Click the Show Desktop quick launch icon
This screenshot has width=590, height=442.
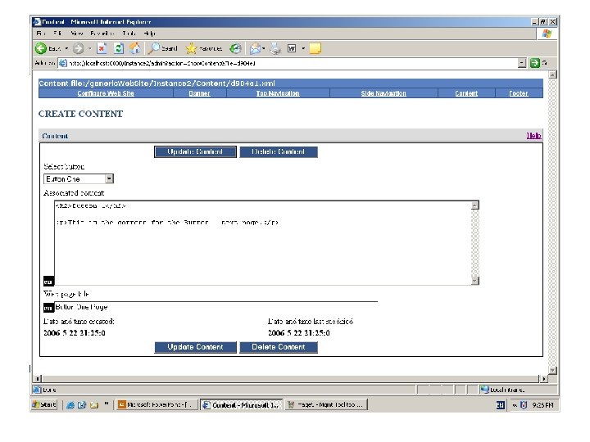[x=94, y=405]
